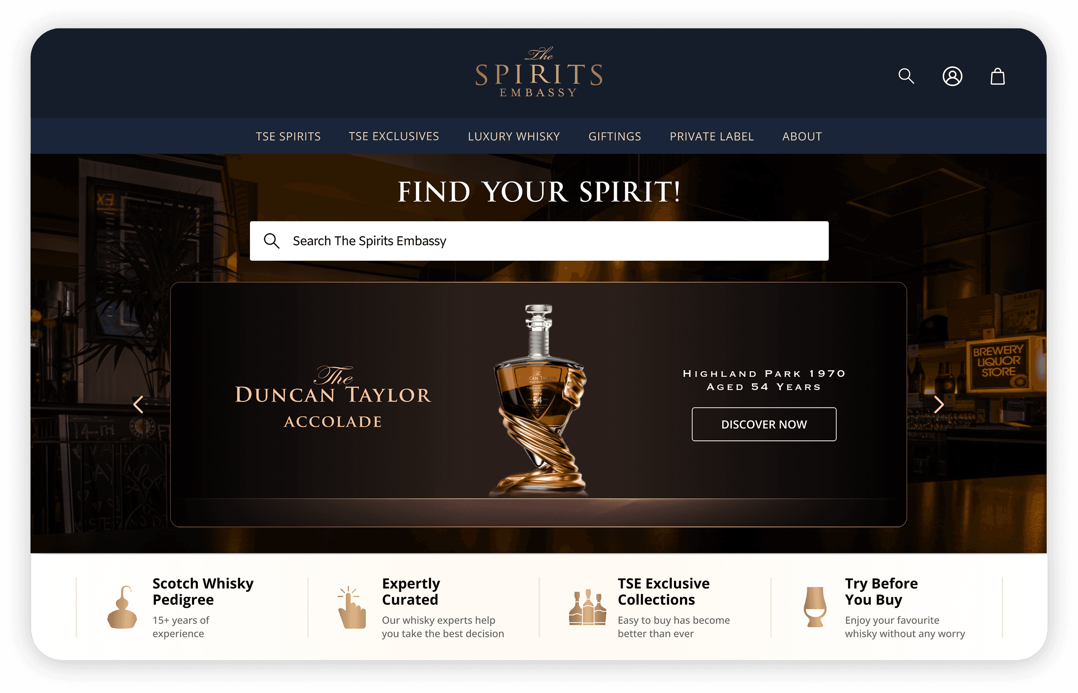The width and height of the screenshot is (1078, 693).
Task: Click the bottles TSE Exclusive Collections icon
Action: tap(587, 607)
